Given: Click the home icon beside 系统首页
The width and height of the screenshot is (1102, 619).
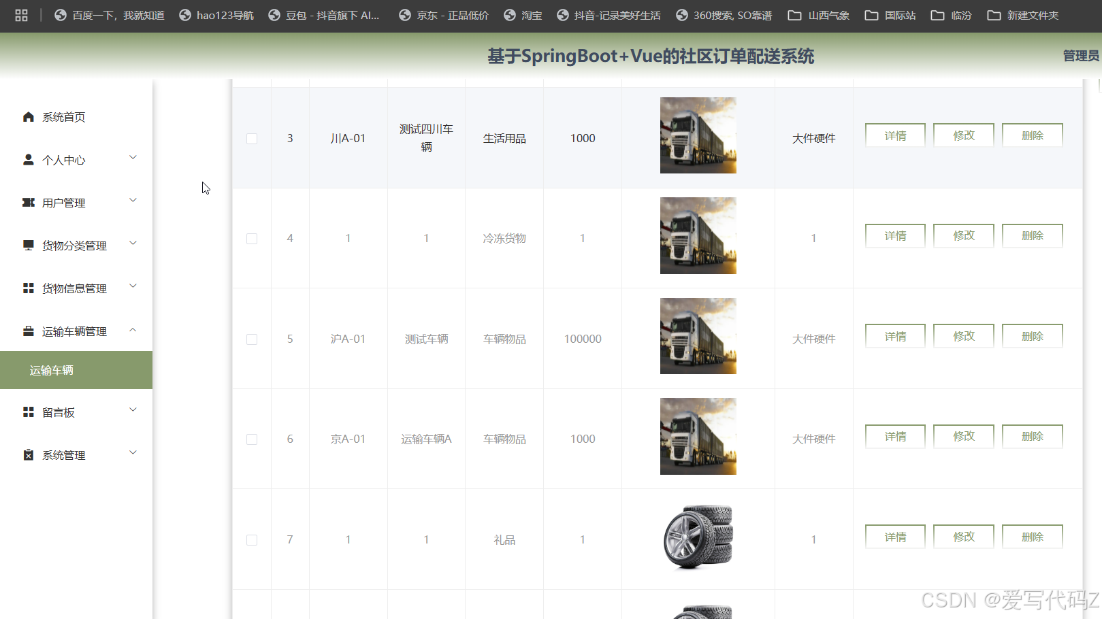Looking at the screenshot, I should (28, 117).
